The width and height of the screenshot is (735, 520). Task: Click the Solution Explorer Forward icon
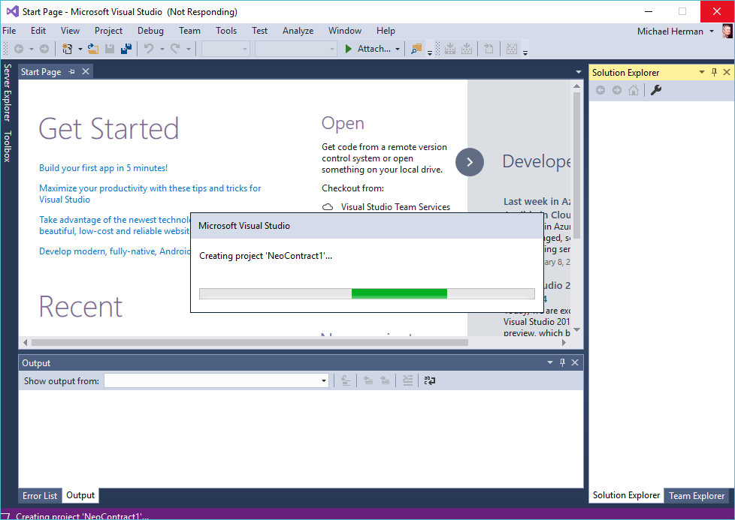click(617, 90)
